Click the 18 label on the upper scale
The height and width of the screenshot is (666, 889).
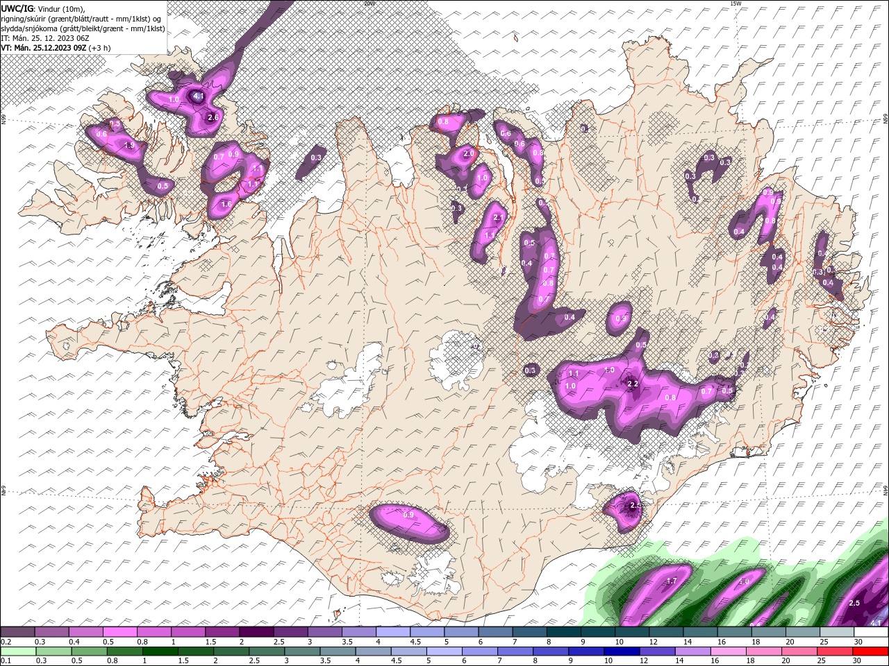pyautogui.click(x=756, y=642)
